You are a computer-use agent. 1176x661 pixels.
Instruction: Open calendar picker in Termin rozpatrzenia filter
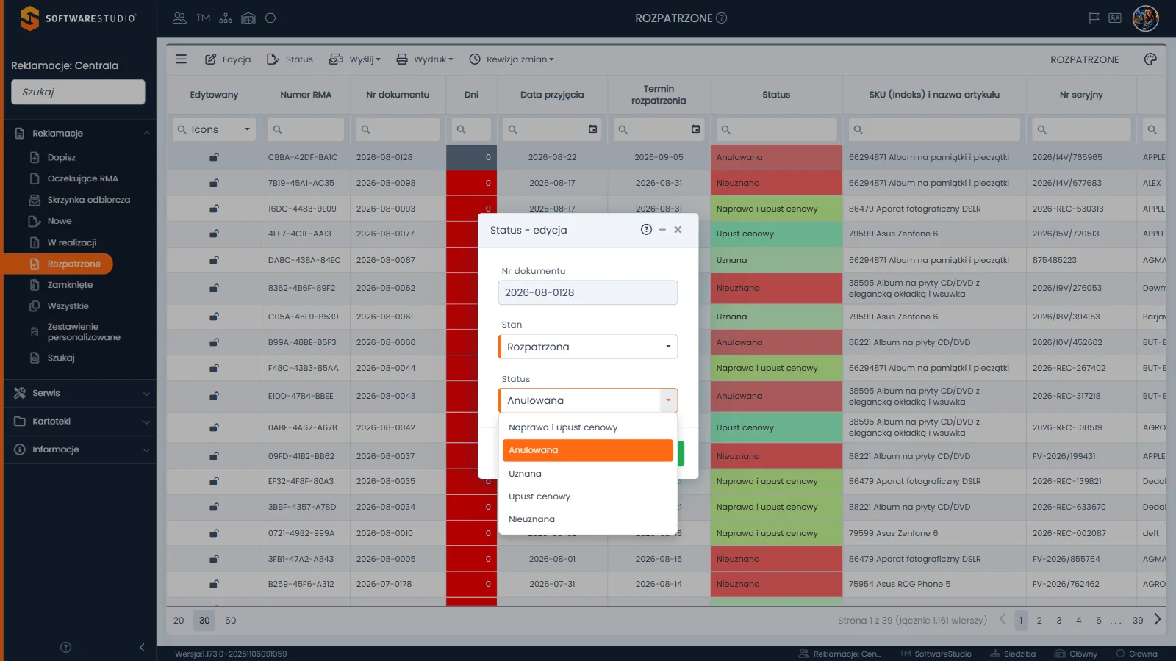(x=695, y=129)
